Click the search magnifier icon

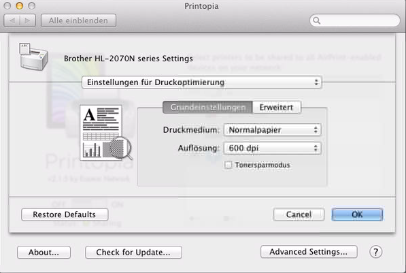click(316, 20)
